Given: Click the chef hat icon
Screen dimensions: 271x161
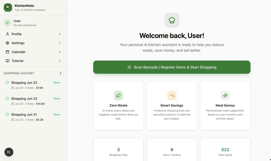Looking at the screenshot, I should (x=172, y=20).
